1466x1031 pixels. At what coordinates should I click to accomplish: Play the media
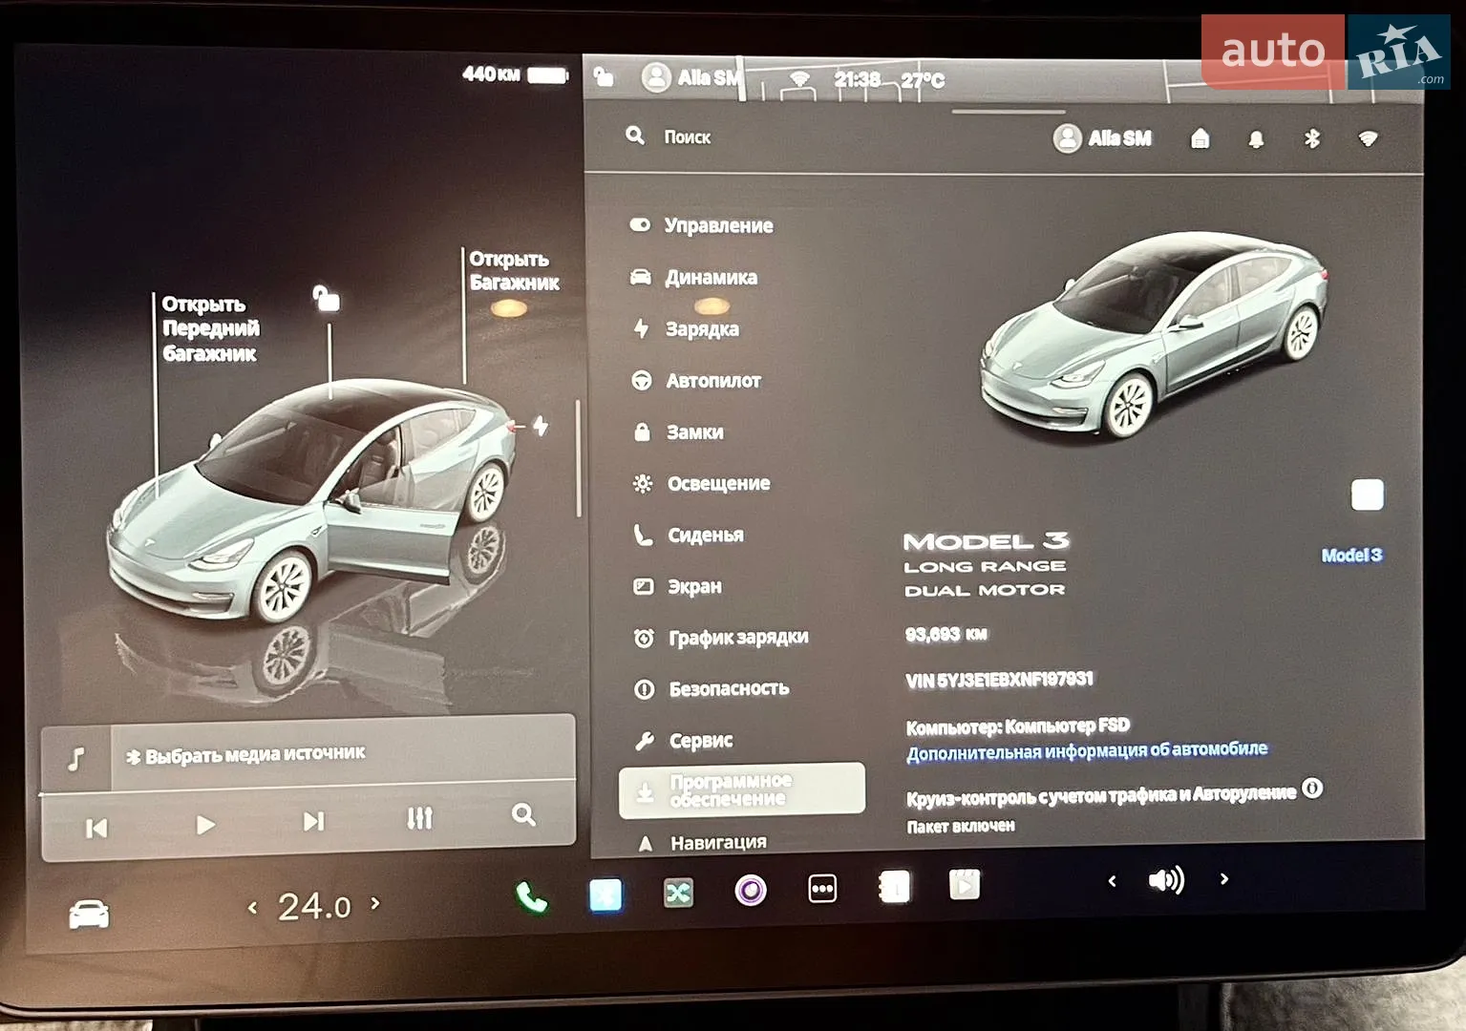tap(204, 825)
